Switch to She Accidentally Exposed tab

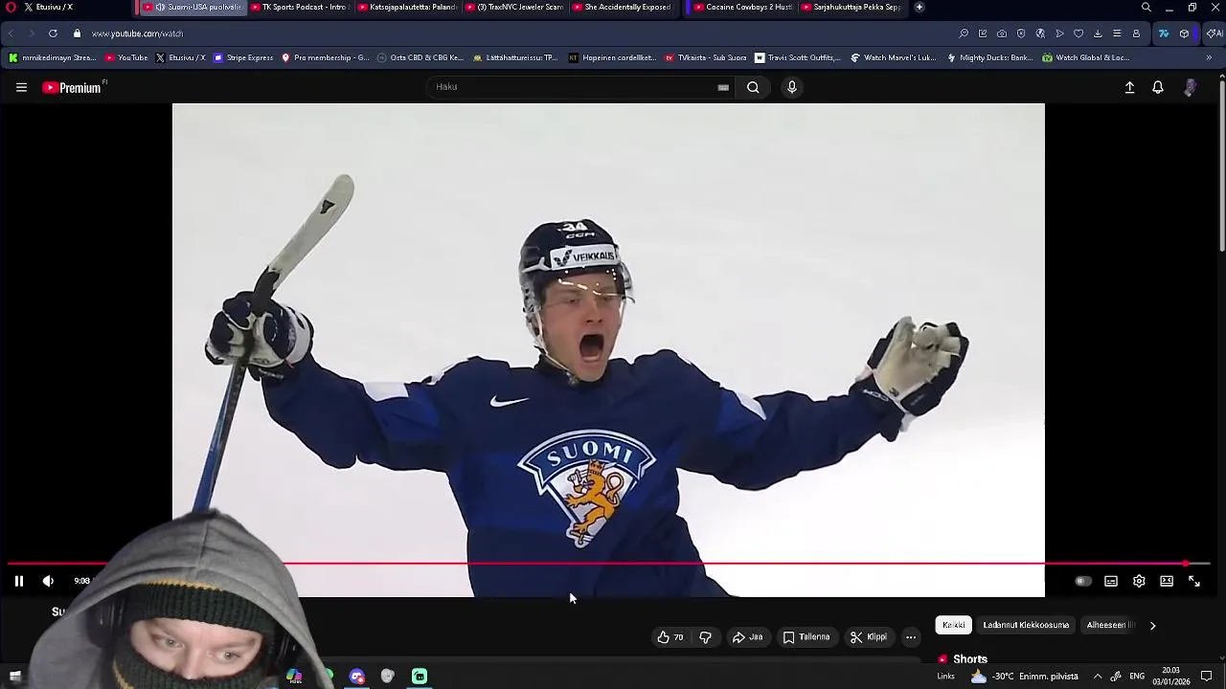(624, 7)
